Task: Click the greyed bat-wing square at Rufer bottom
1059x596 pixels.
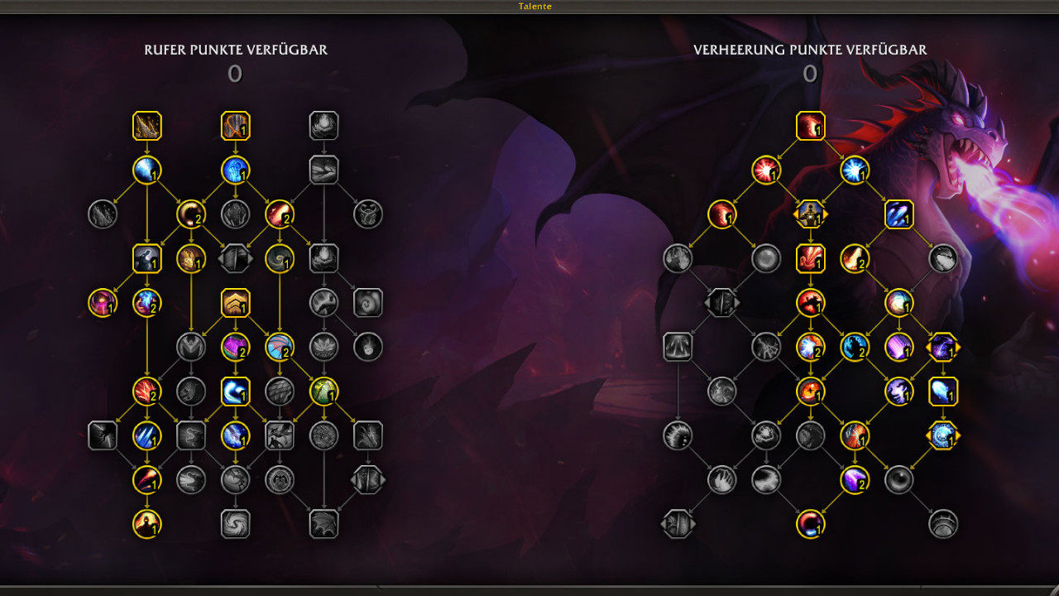Action: [323, 524]
